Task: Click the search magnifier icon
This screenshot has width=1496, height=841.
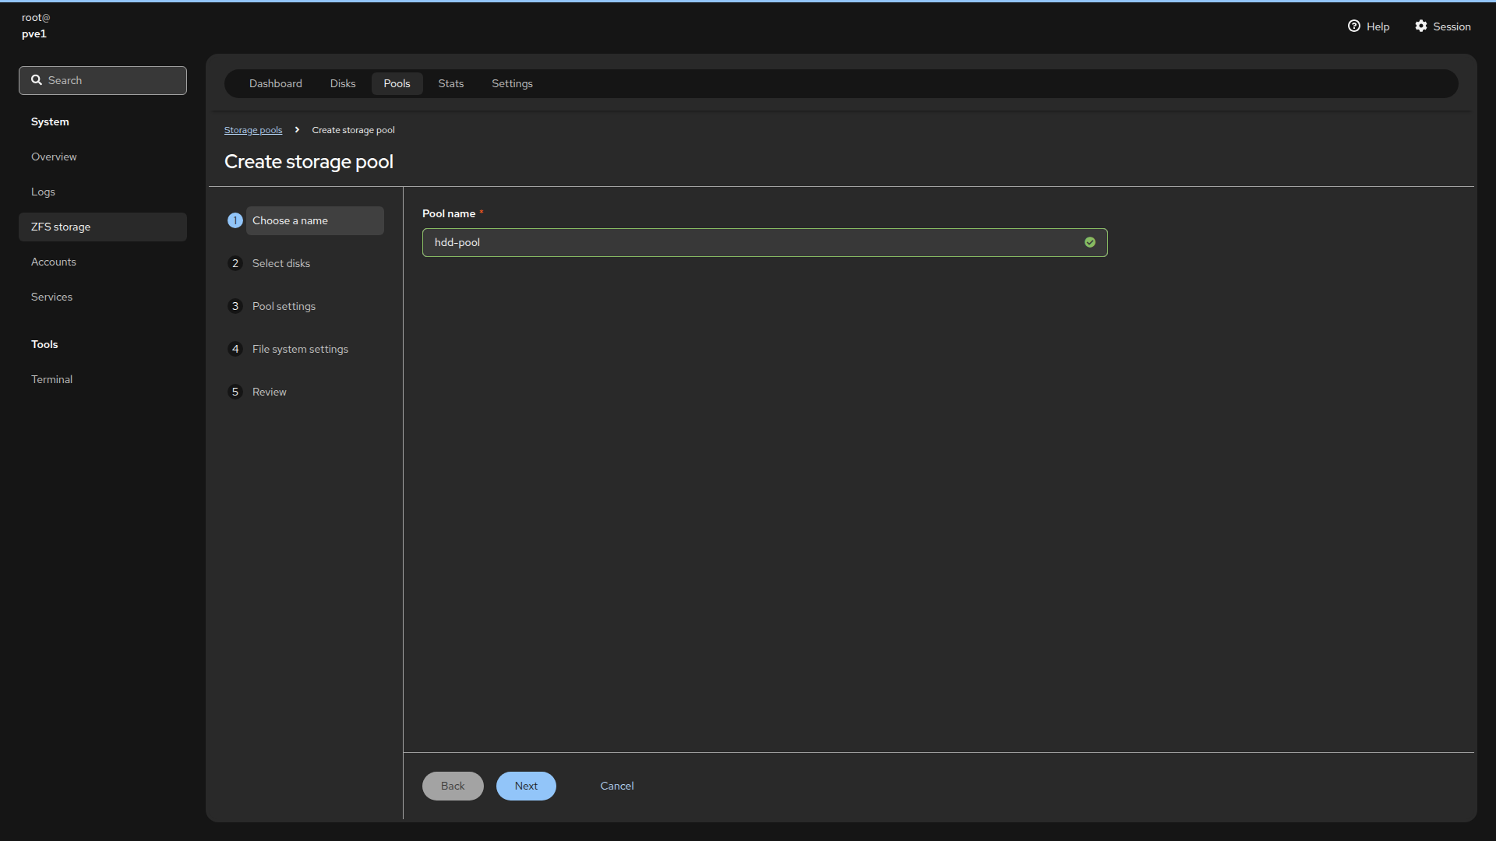Action: [37, 80]
